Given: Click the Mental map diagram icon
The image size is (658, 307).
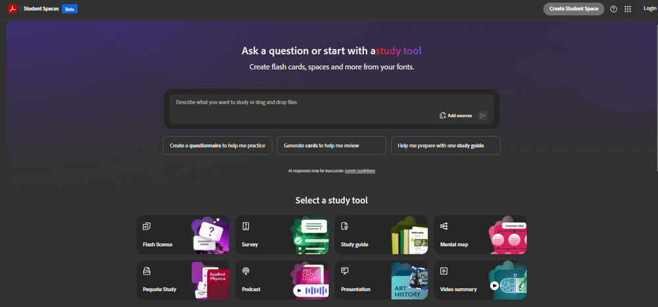Looking at the screenshot, I should 444,227.
